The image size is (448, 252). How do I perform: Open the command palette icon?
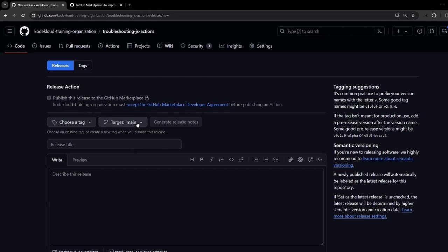379,31
